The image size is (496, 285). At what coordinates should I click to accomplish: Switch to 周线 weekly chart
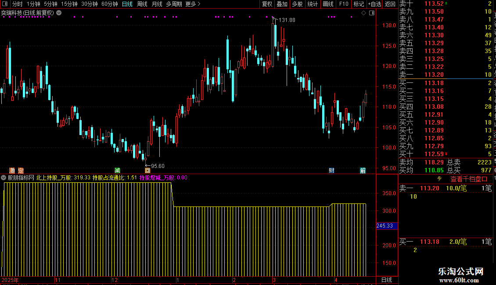(x=142, y=4)
